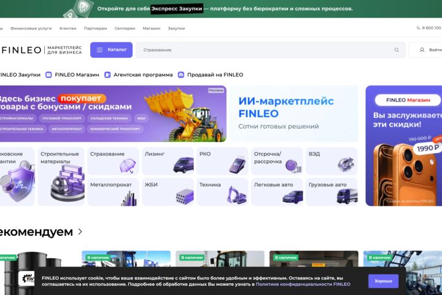Screen dimensions: 442x295
Task: Open ВЭД category tile
Action: 331,161
